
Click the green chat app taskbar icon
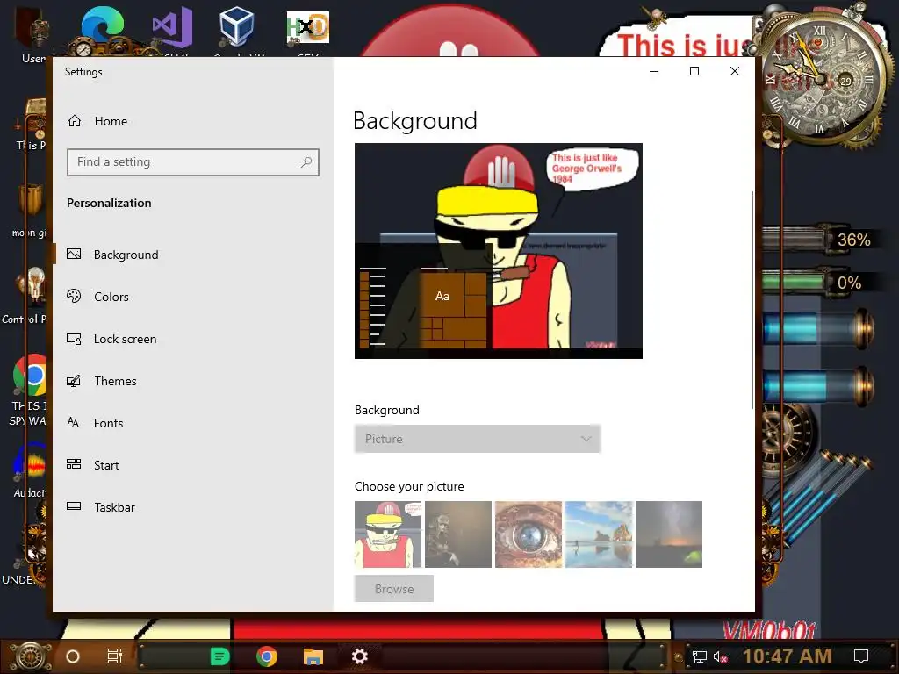(x=219, y=656)
